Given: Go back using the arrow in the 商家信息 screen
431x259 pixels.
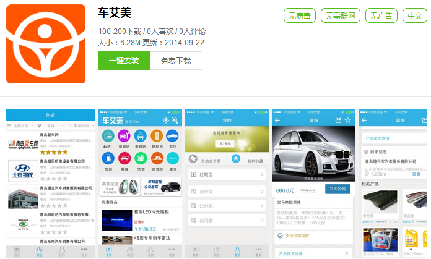Looking at the screenshot, I should 364,120.
